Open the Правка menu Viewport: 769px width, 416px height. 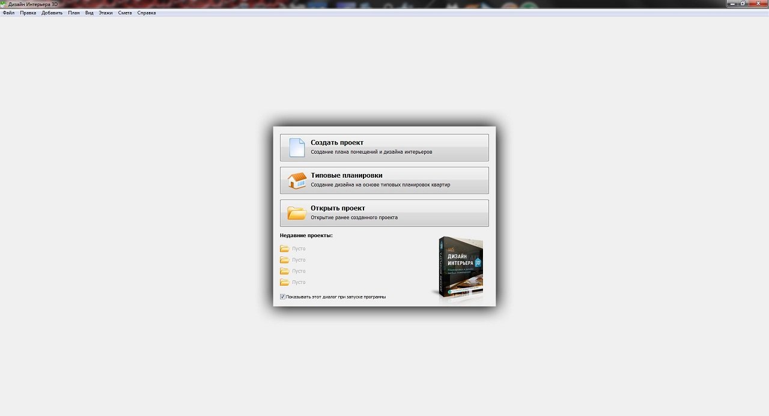point(28,13)
